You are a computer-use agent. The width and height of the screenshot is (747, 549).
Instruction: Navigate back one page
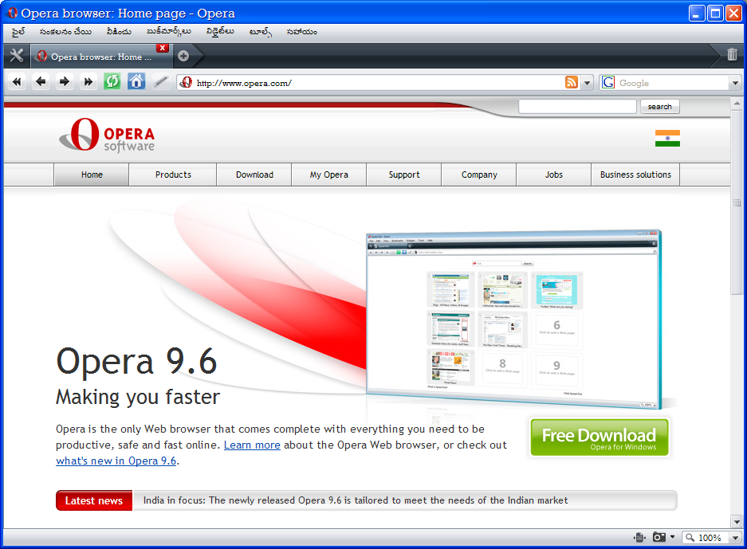(x=40, y=81)
